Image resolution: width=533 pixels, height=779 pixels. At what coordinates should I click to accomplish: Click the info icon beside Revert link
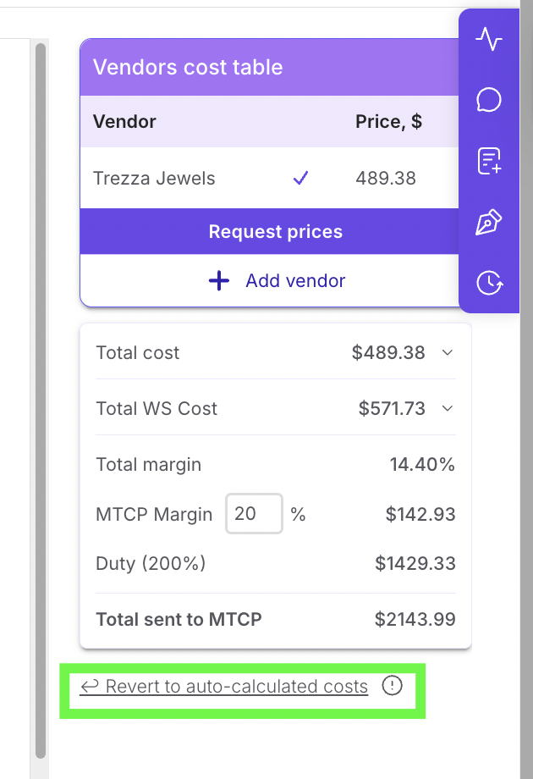pyautogui.click(x=392, y=686)
